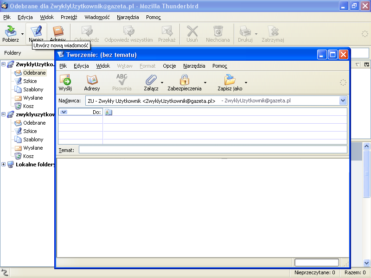Click the Temat subject field
Viewport: 371px width, 278px height.
click(x=213, y=150)
